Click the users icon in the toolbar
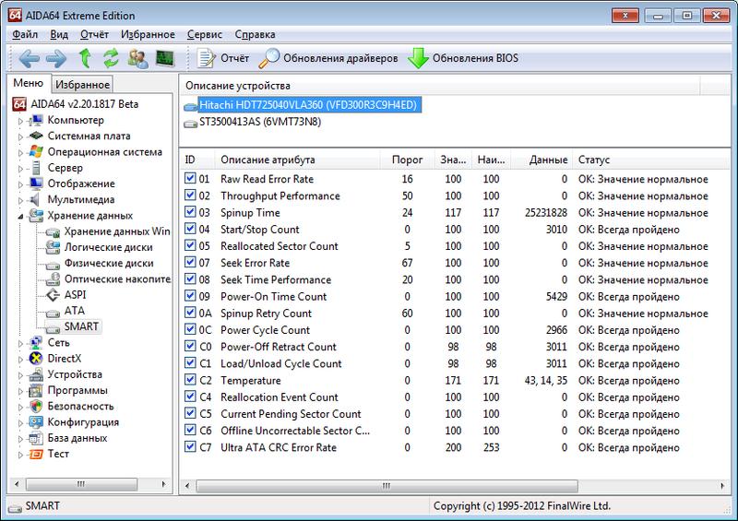The width and height of the screenshot is (738, 521). pyautogui.click(x=137, y=58)
